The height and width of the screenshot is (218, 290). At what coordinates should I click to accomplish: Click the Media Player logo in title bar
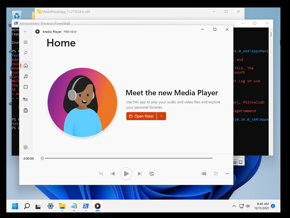pyautogui.click(x=37, y=32)
